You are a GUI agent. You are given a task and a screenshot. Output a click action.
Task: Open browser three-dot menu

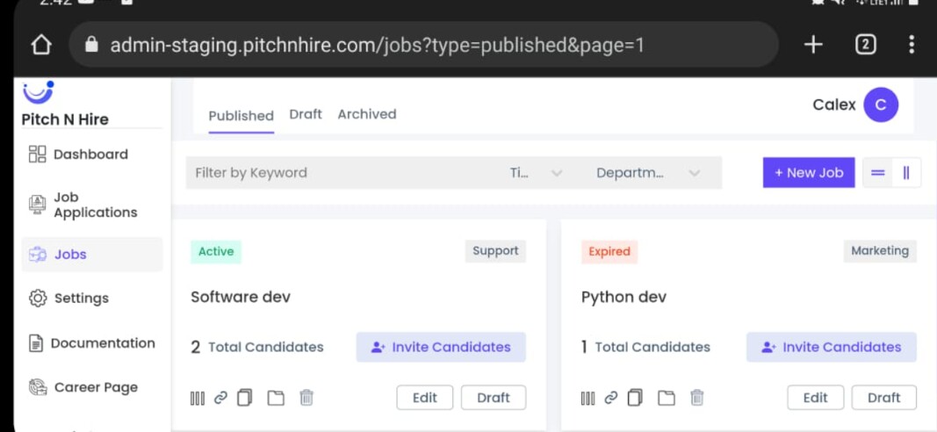click(912, 45)
